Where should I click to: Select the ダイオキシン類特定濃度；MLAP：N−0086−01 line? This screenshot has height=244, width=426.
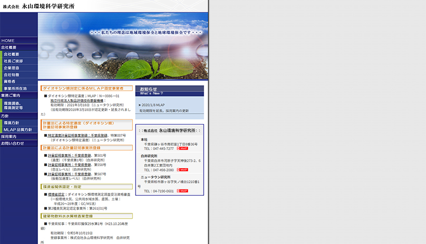click(x=82, y=96)
